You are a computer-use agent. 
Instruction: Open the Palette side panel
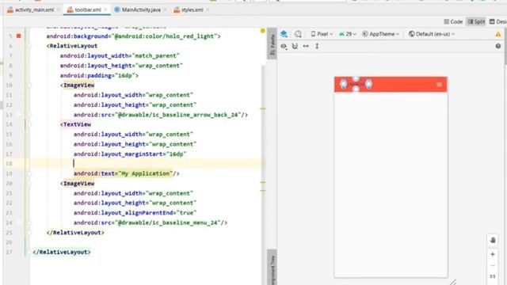[273, 44]
